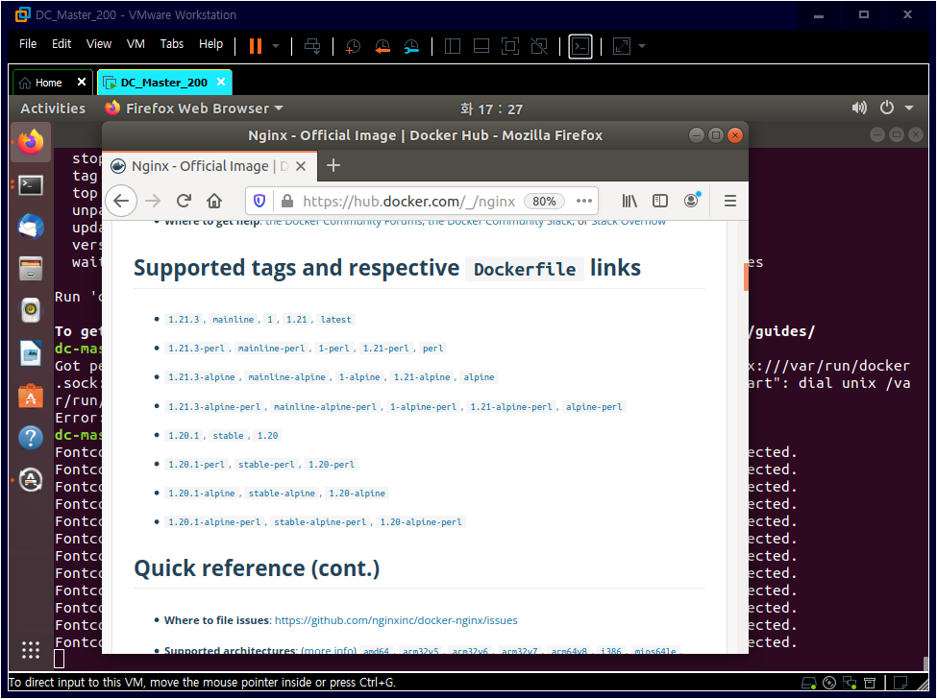Enter full screen mode icon in VMware toolbar
This screenshot has height=699, width=937.
pos(509,46)
